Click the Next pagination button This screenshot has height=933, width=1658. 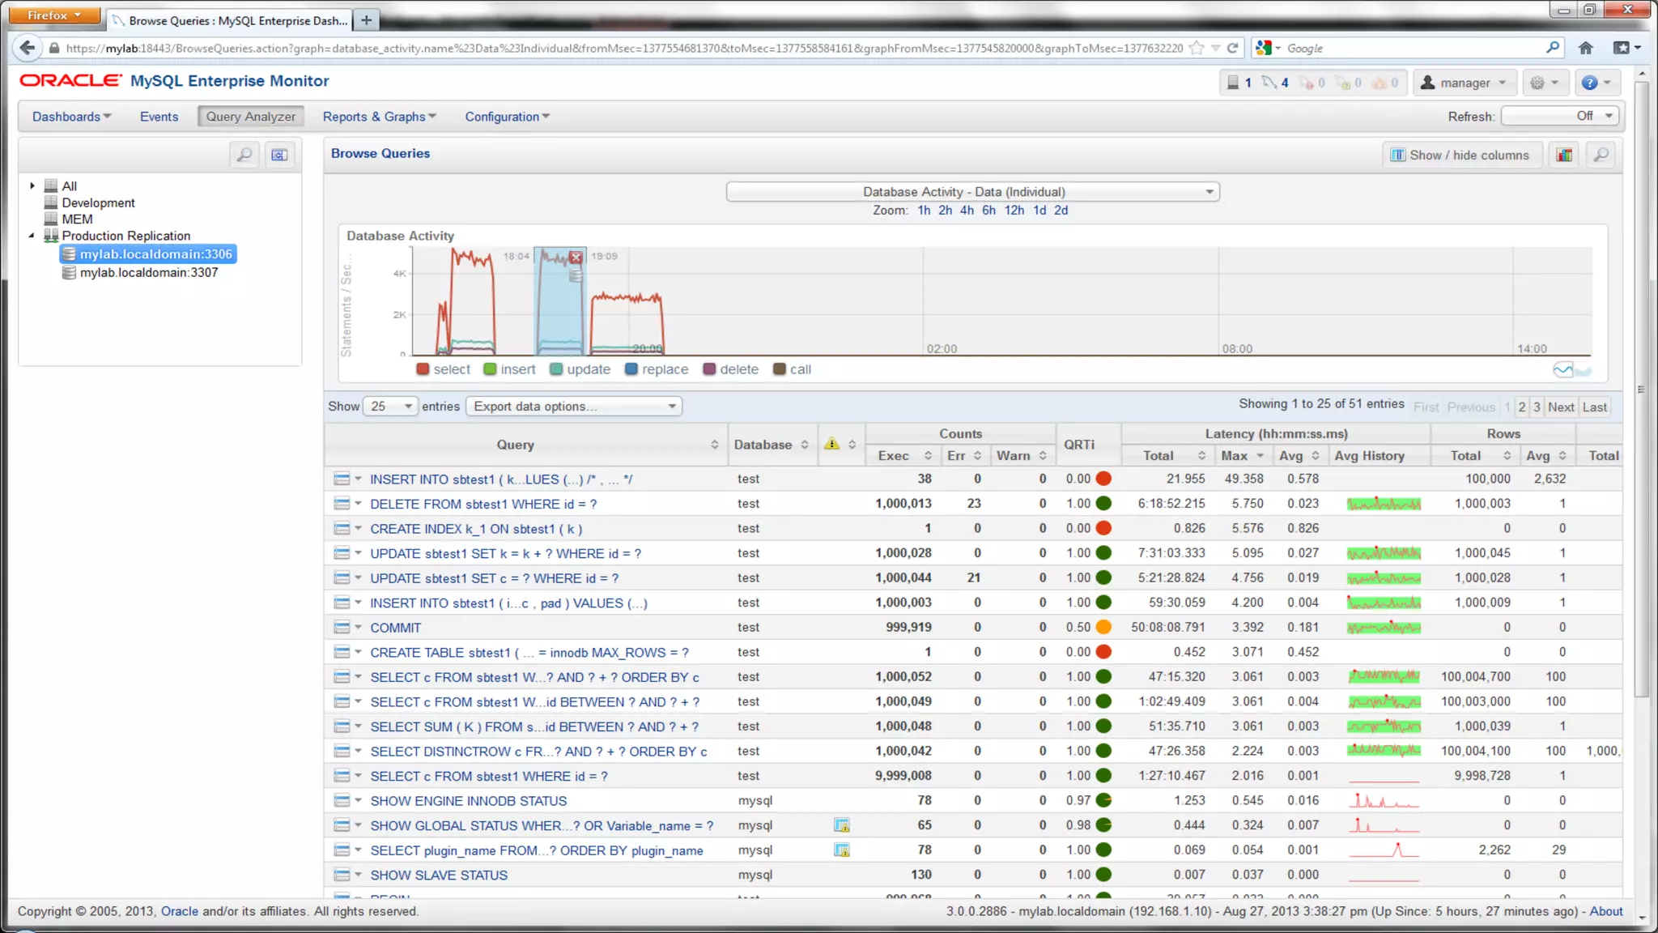coord(1561,407)
